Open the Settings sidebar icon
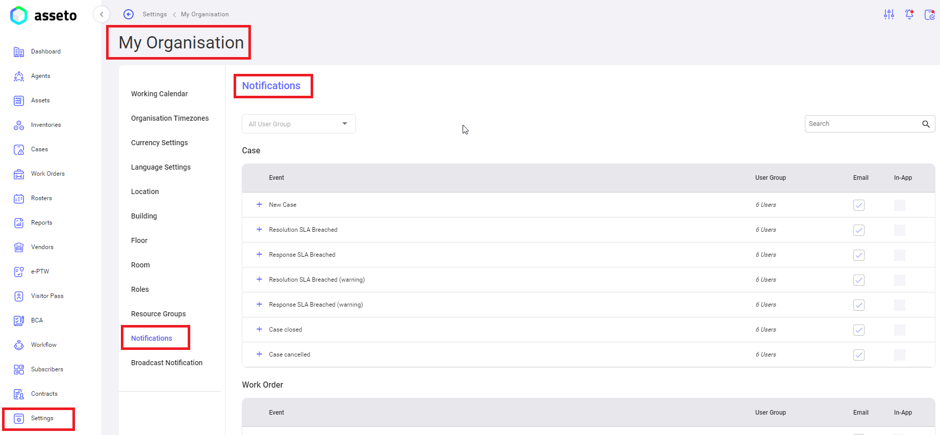The width and height of the screenshot is (940, 435). tap(19, 419)
